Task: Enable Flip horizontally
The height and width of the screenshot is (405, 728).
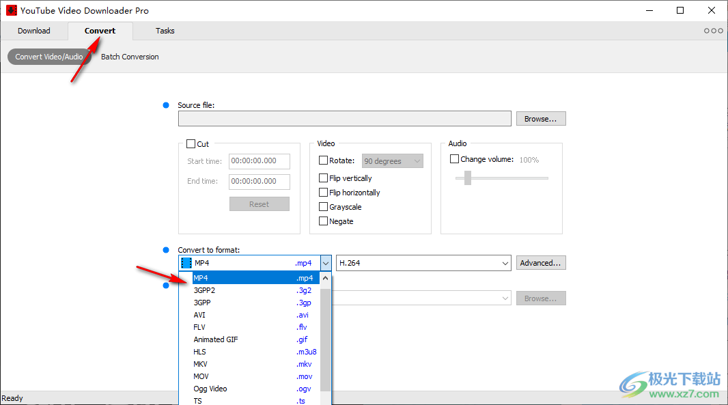Action: click(323, 193)
